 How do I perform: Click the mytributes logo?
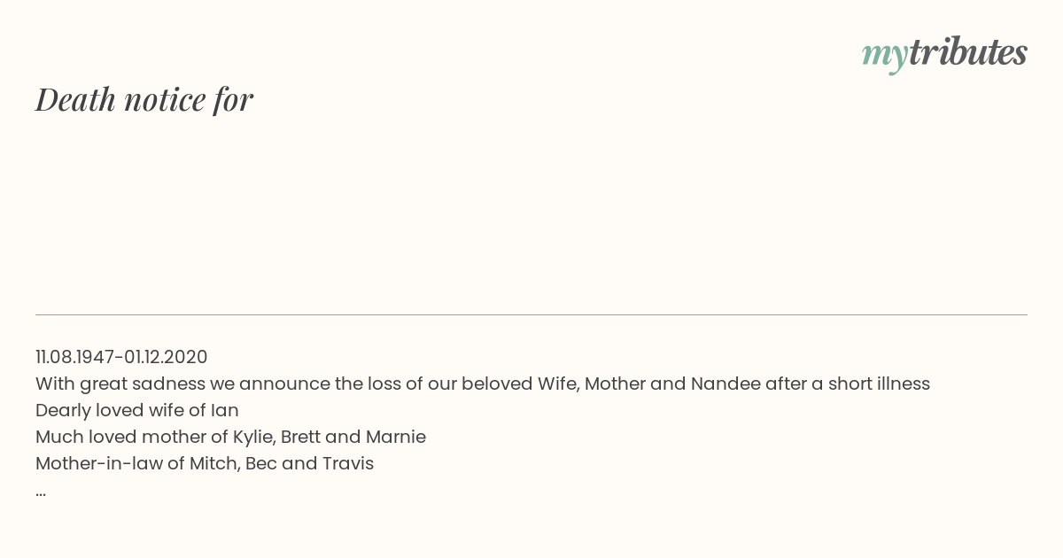944,53
